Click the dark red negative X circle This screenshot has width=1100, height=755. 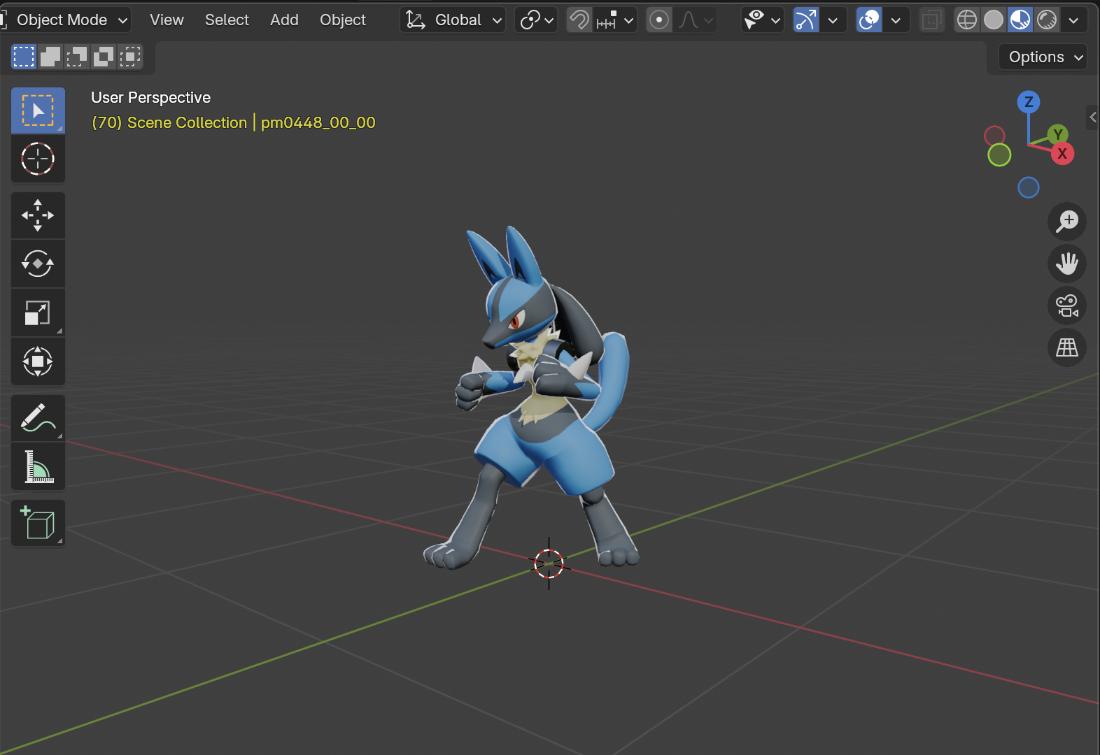tap(994, 136)
